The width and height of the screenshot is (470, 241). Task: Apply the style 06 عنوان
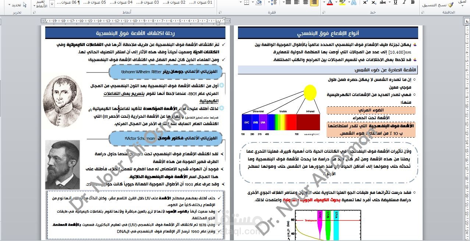68,3
